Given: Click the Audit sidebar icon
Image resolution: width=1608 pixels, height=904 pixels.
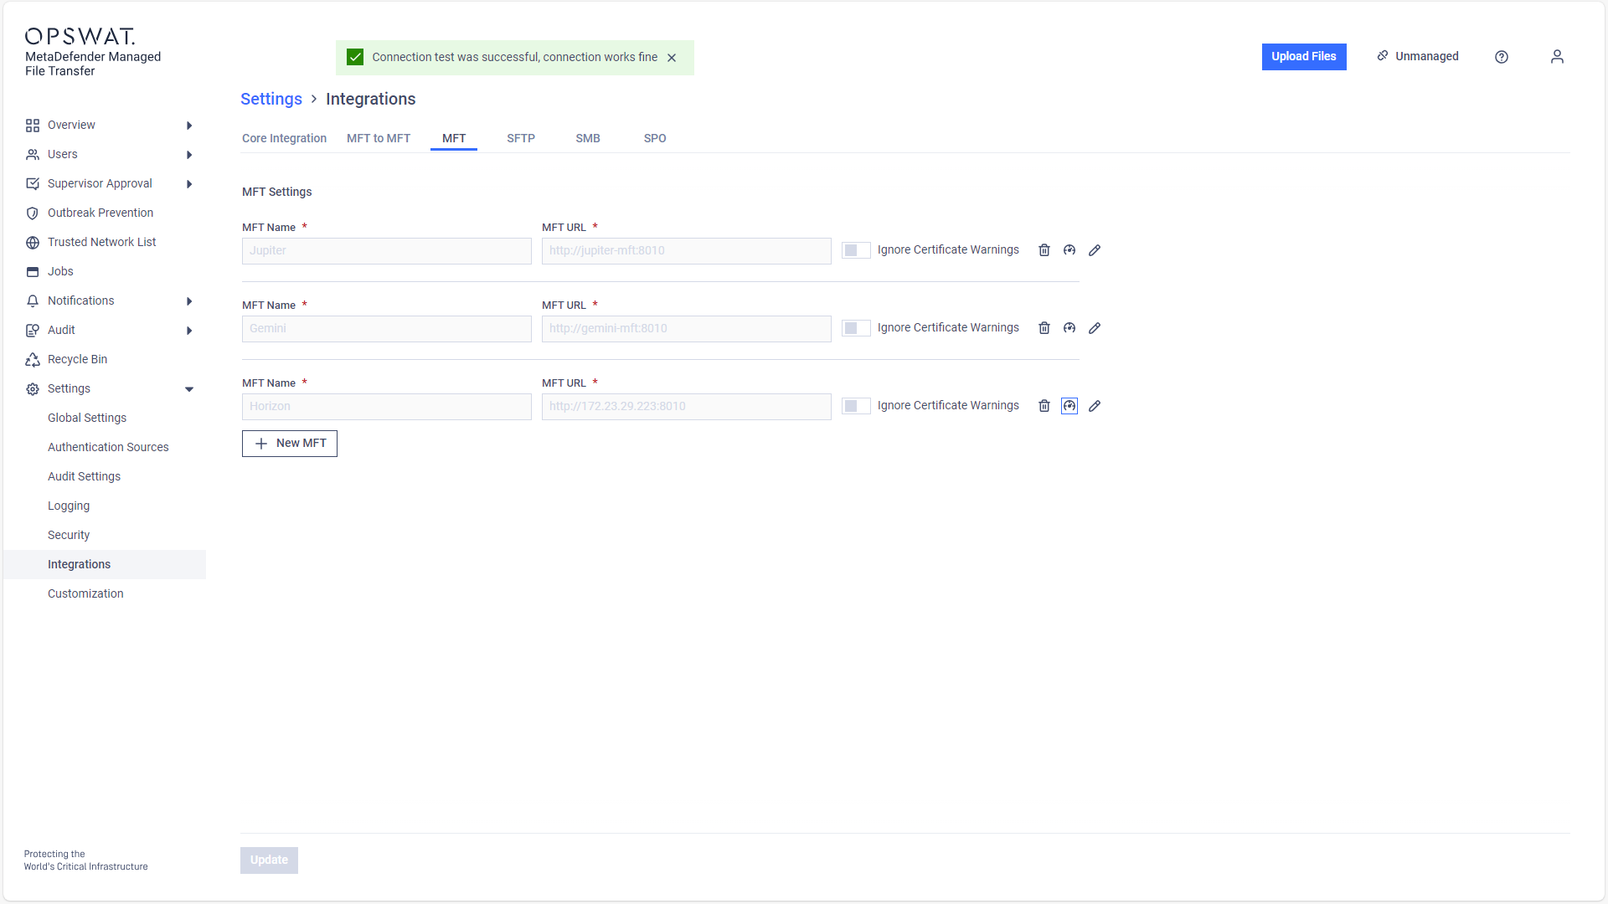Looking at the screenshot, I should pos(33,331).
